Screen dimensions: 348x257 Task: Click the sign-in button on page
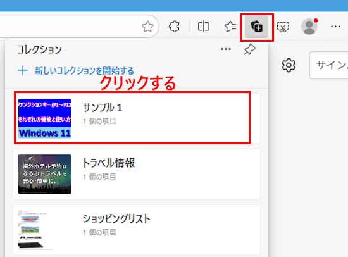pyautogui.click(x=329, y=65)
